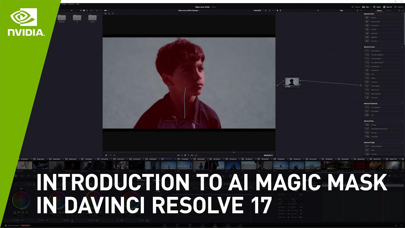The height and width of the screenshot is (228, 405).
Task: Select the Radial Blur effect
Action: click(383, 37)
